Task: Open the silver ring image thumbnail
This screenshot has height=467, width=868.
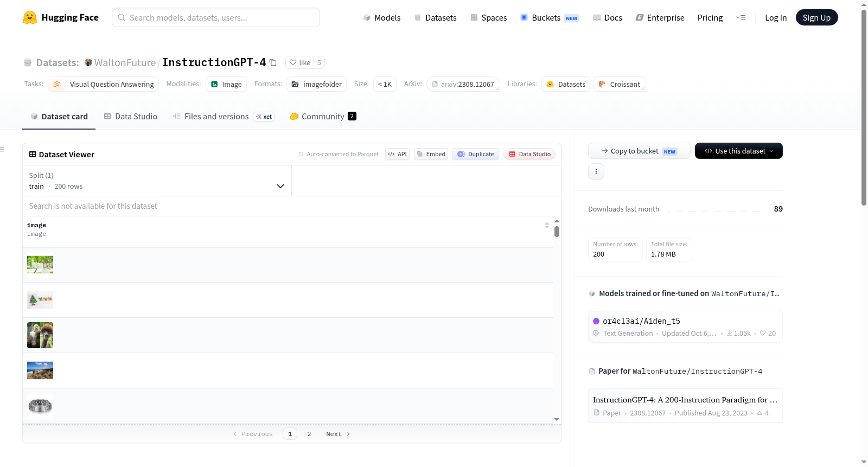Action: pyautogui.click(x=40, y=406)
